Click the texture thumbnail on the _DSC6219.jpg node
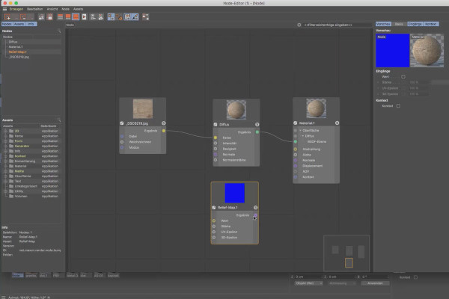Viewport: 449px width, 299px height. pos(143,108)
